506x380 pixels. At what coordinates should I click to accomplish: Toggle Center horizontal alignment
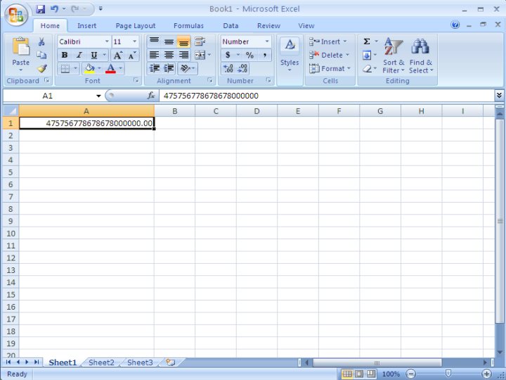click(x=169, y=56)
